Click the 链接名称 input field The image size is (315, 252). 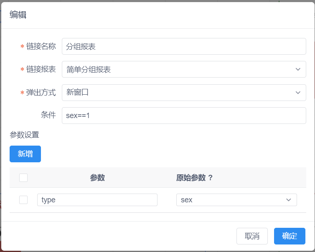[x=184, y=46]
